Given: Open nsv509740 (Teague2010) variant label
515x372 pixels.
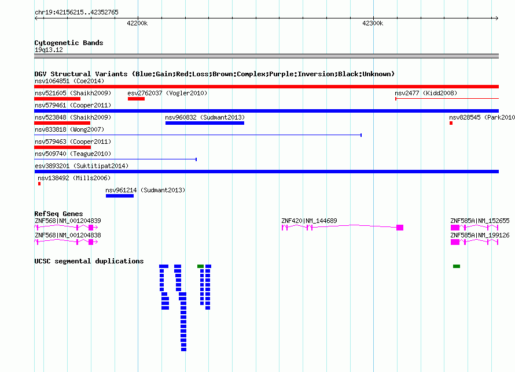Looking at the screenshot, I should pyautogui.click(x=73, y=154).
